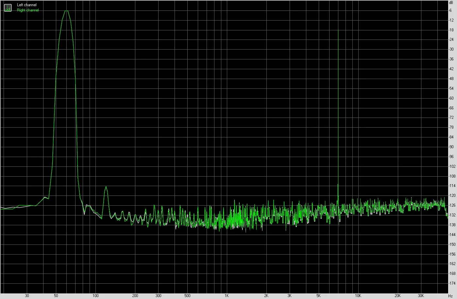The height and width of the screenshot is (299, 457).
Task: Click the "-144" dB axis value
Action: coord(452,234)
